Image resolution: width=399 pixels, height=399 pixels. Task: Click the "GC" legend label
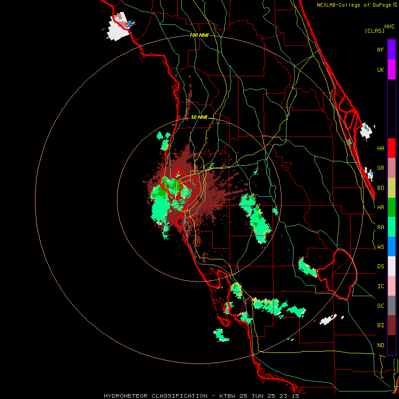[380, 306]
